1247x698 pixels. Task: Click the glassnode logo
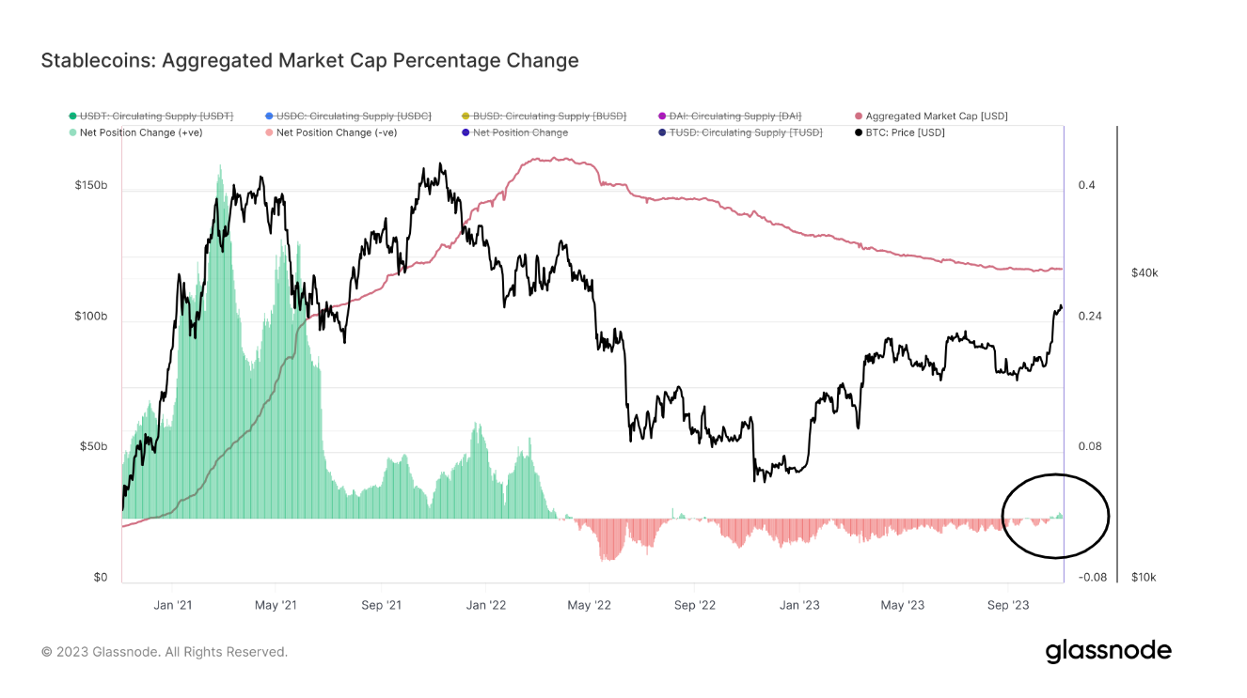pos(1109,651)
